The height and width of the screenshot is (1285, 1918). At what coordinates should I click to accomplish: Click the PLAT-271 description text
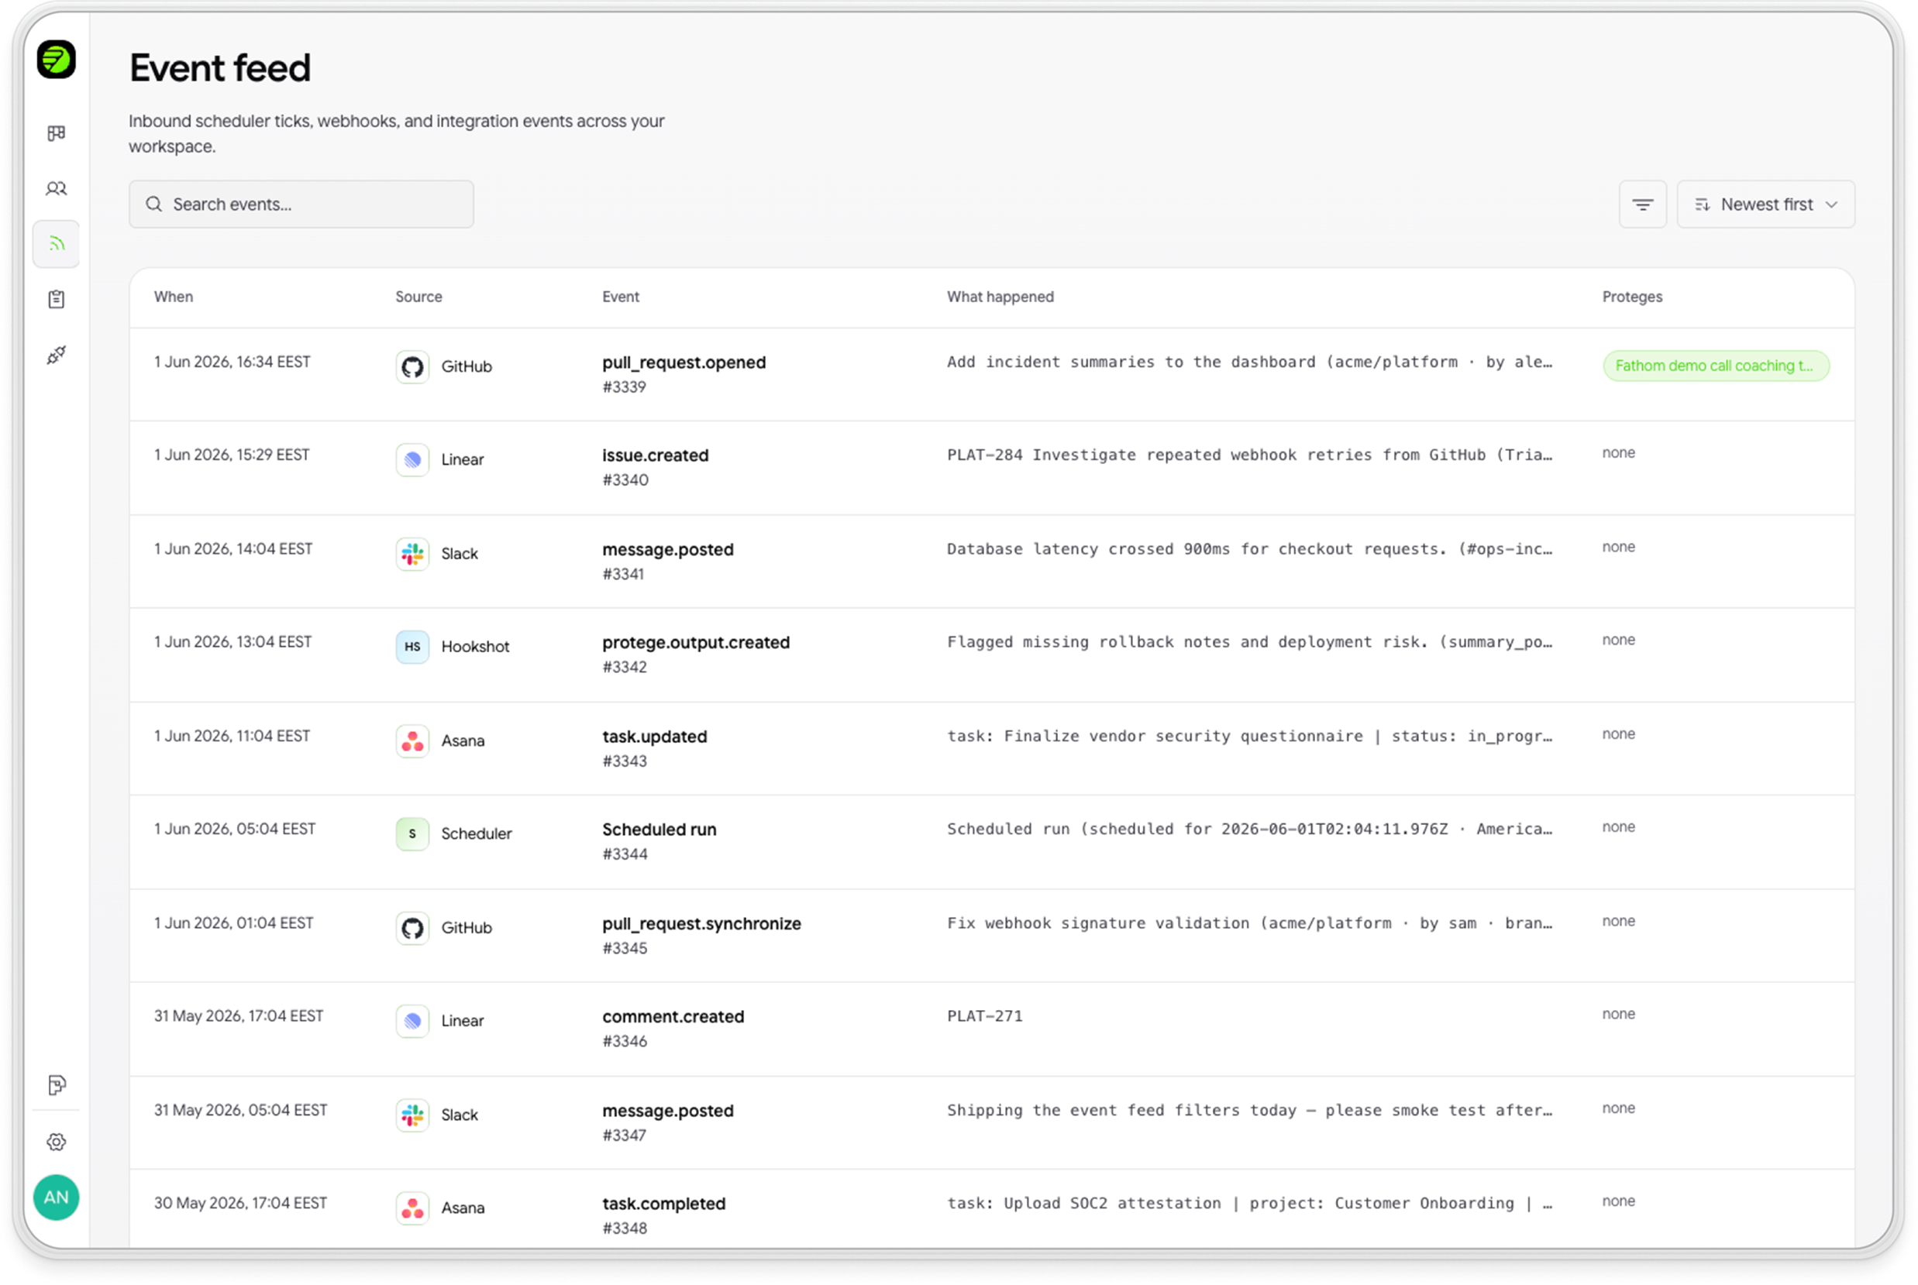tap(984, 1016)
